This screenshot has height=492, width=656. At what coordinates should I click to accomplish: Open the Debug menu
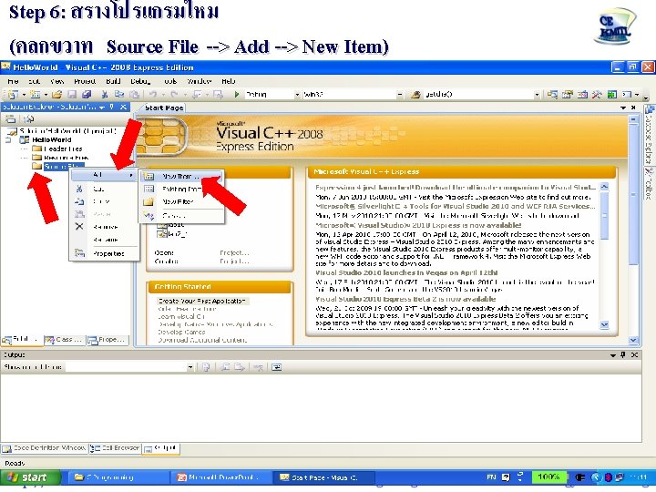140,81
